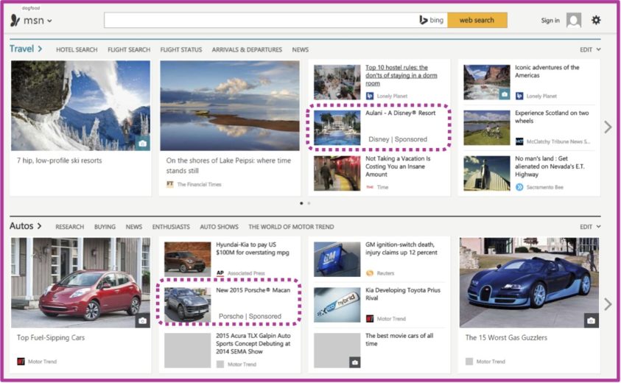The image size is (621, 383).
Task: Expand the Autos section EDIT dropdown
Action: tap(590, 227)
